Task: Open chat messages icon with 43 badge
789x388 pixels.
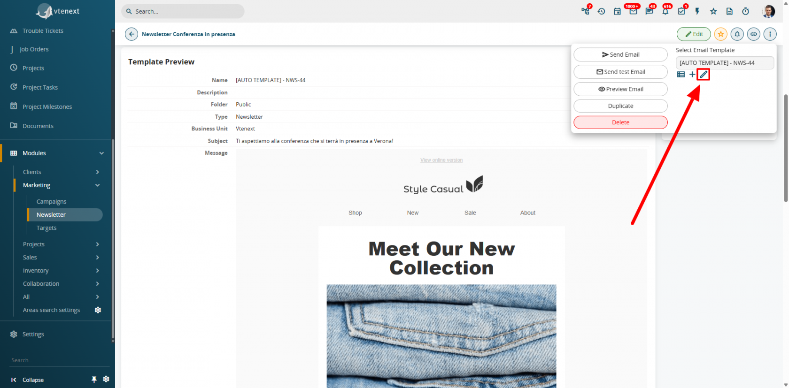Action: point(650,11)
